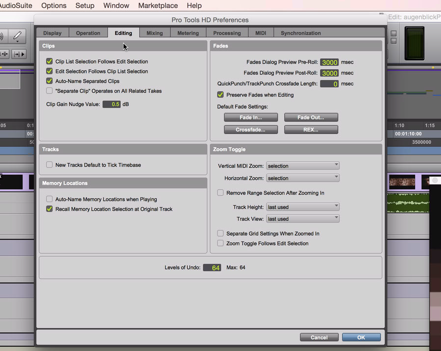Uncheck Preserve Fades when Editing
Image resolution: width=441 pixels, height=351 pixels.
pyautogui.click(x=220, y=95)
